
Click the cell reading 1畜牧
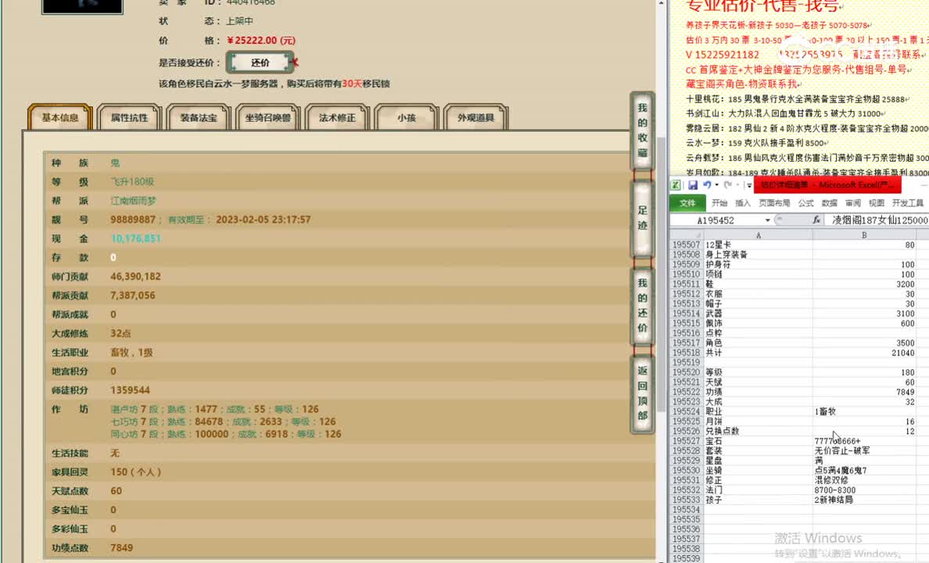864,411
